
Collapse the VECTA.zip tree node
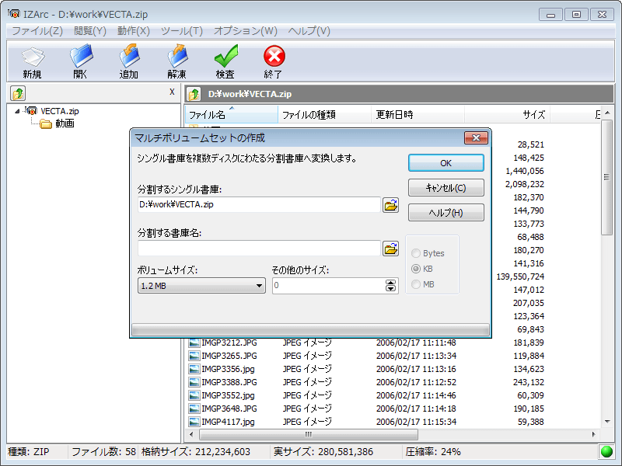(17, 111)
